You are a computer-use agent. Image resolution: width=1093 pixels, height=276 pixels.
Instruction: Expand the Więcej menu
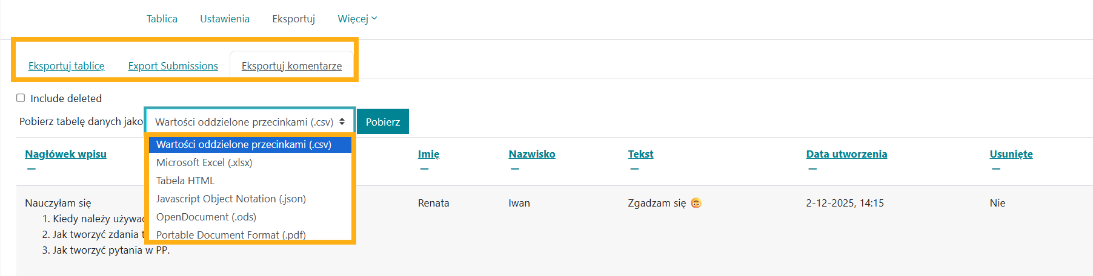[x=357, y=19]
